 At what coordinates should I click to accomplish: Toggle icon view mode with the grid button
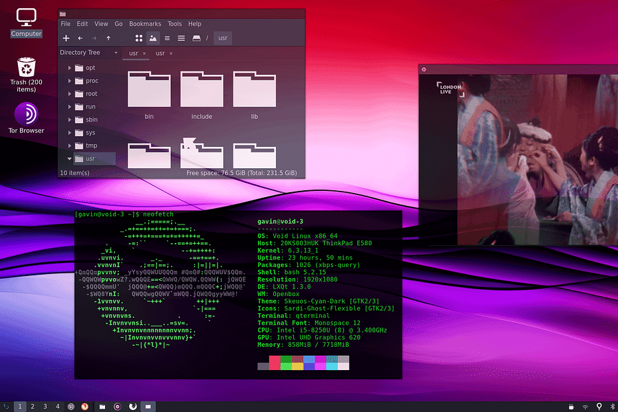click(138, 38)
